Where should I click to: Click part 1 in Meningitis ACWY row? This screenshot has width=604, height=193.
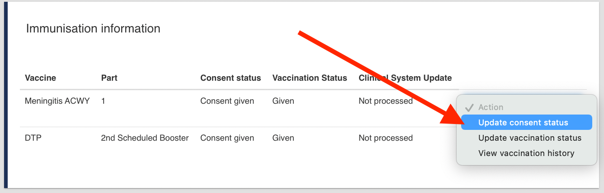pyautogui.click(x=104, y=101)
